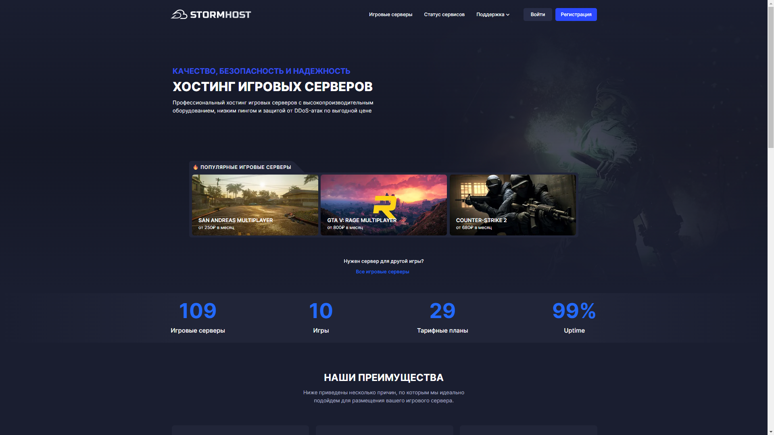Open the Игровые серверы menu item

point(390,15)
